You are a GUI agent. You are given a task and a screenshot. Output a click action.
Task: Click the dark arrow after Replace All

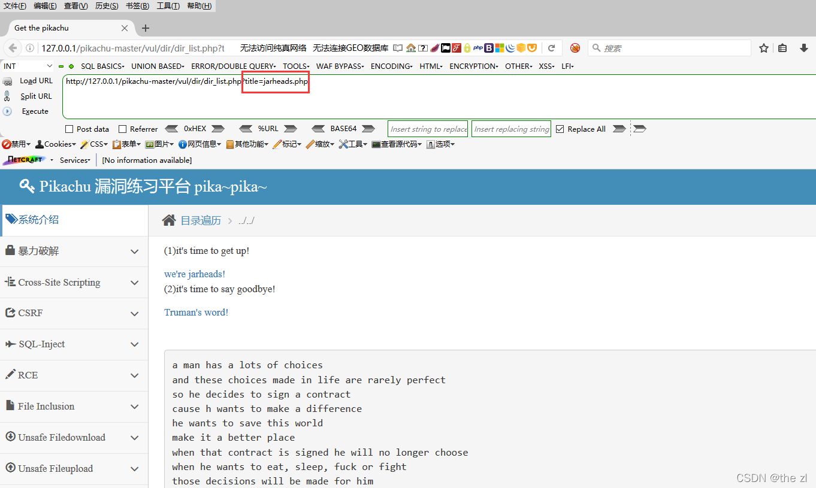click(619, 129)
